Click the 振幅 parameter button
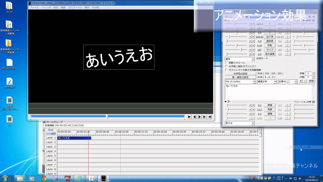The image size is (323, 182). (x=270, y=105)
